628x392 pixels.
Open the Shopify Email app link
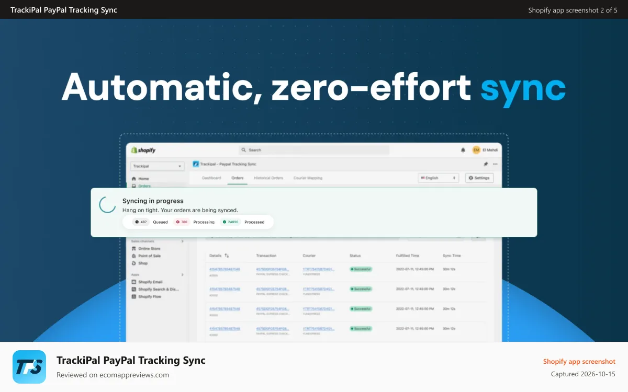150,282
